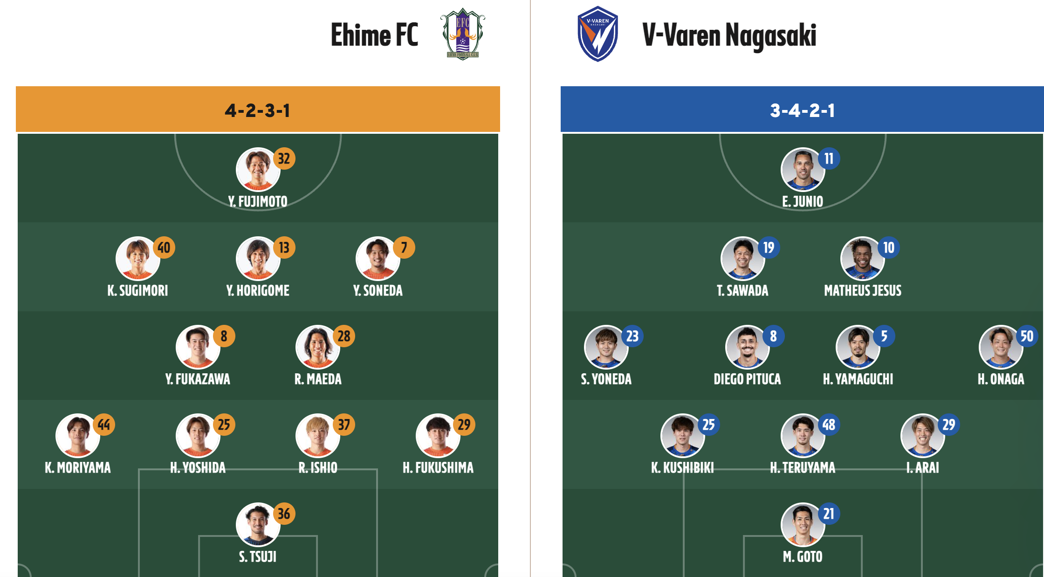Click number 44 badge on K. Moriyama
The height and width of the screenshot is (577, 1044).
click(104, 425)
